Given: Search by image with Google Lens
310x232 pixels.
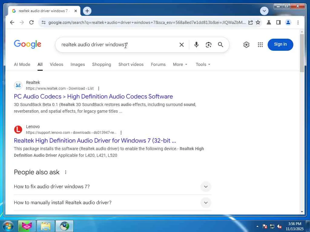Looking at the screenshot, I should 208,45.
